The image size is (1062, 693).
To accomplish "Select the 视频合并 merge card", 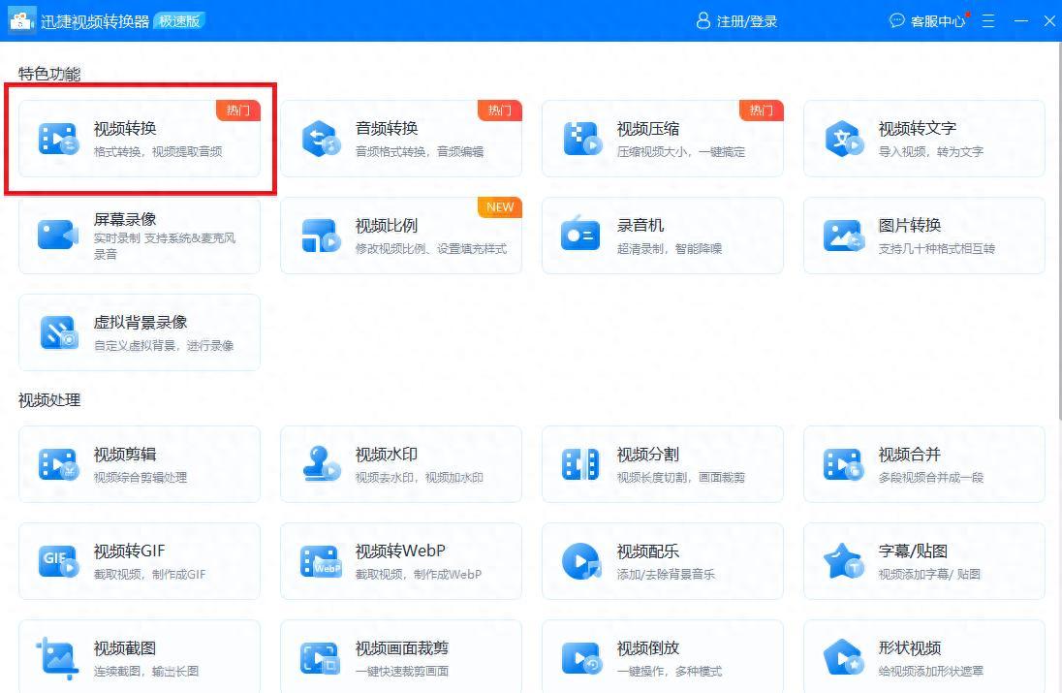I will 923,464.
